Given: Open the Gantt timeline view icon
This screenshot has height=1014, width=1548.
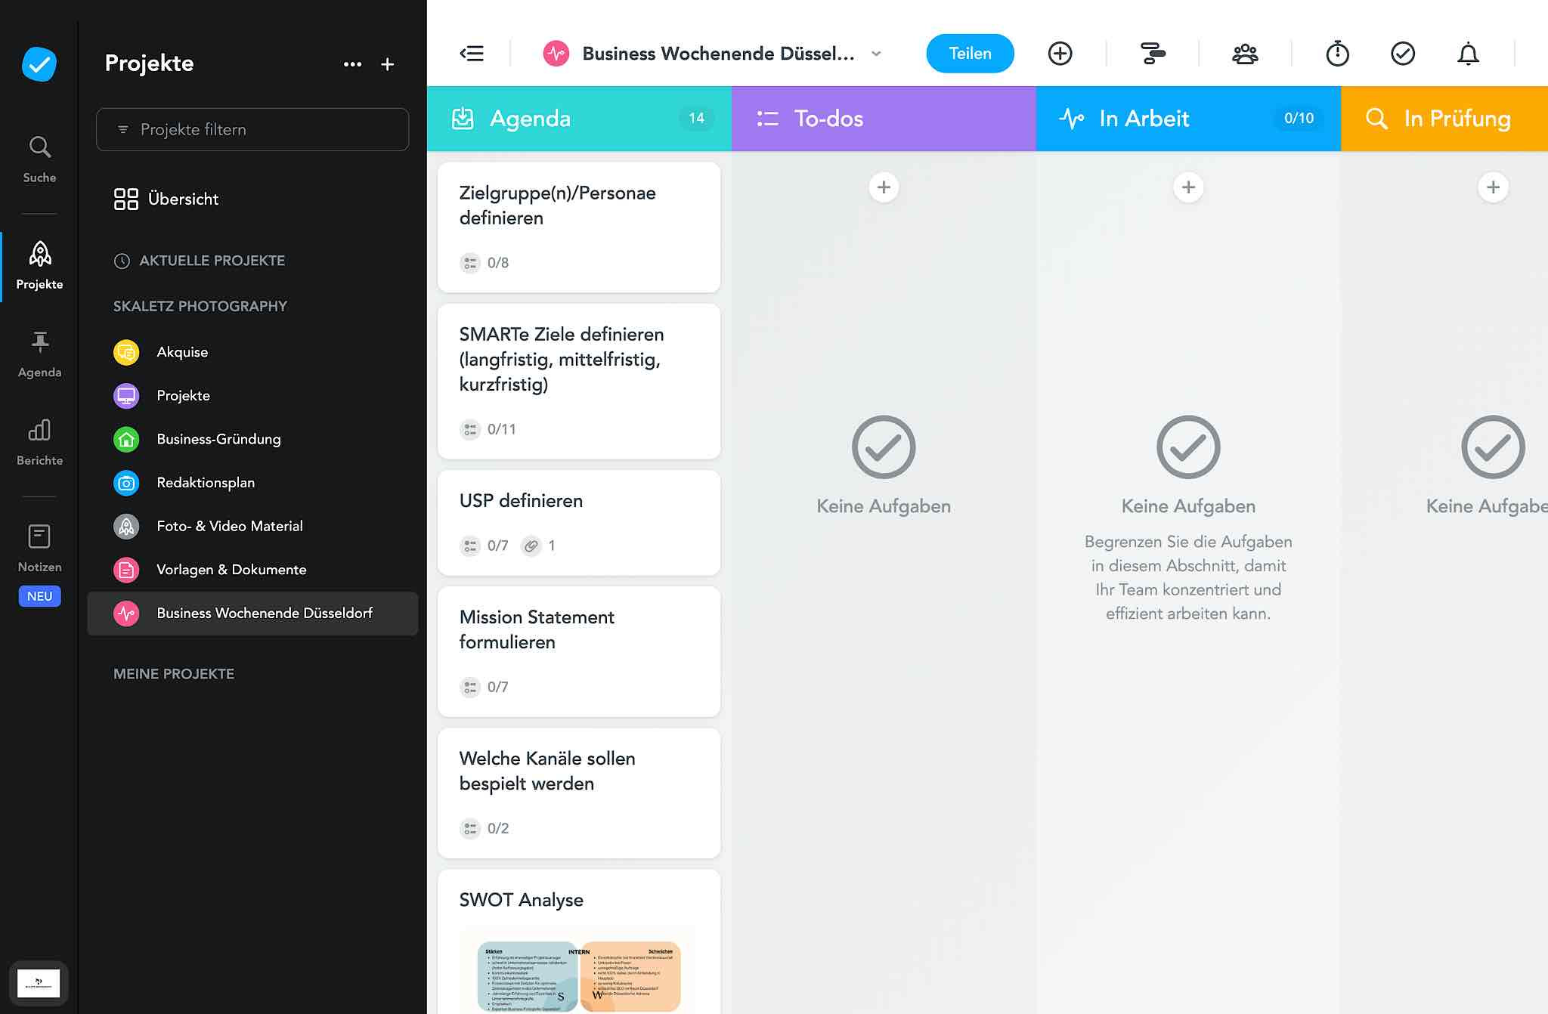Looking at the screenshot, I should [x=1153, y=54].
